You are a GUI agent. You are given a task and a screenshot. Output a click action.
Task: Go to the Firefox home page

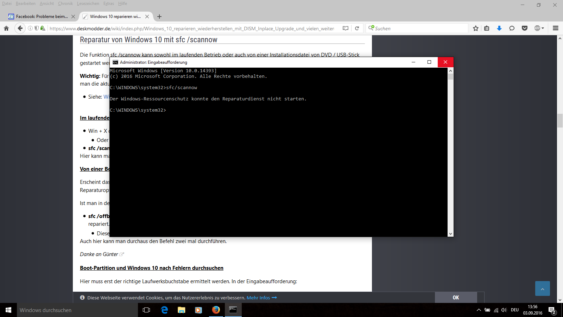point(6,29)
